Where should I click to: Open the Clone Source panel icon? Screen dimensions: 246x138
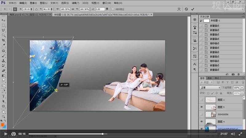pos(195,40)
